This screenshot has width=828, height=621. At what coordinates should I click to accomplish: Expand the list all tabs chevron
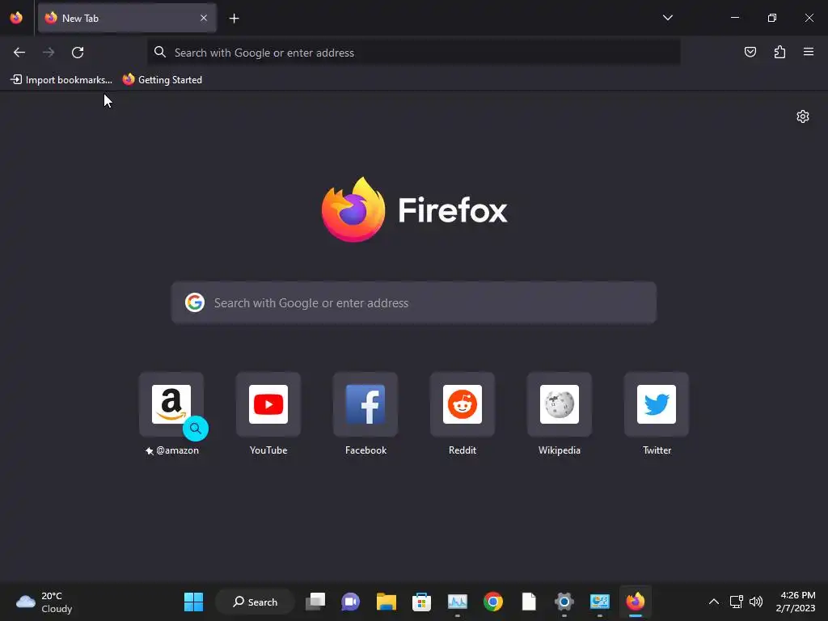click(667, 18)
